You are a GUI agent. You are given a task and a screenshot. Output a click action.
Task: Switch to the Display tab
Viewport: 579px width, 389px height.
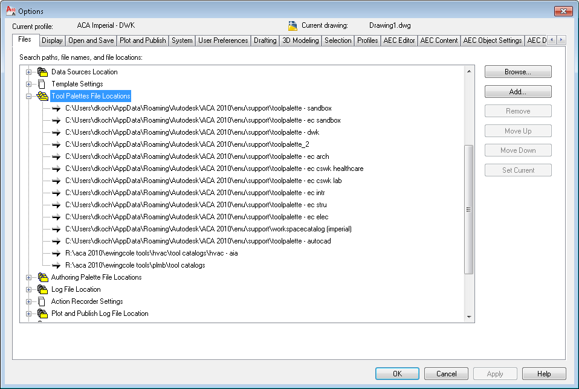click(x=52, y=40)
